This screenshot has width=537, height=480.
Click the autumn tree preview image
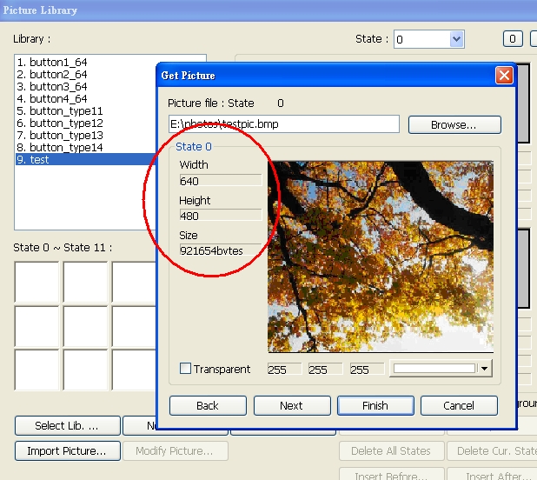pyautogui.click(x=381, y=257)
